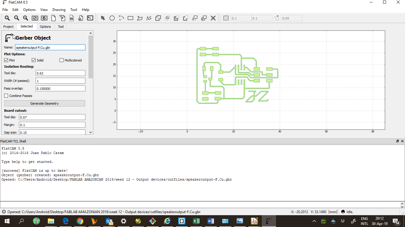Screen dimensions: 405x227
Task: Click the Delete object toolbar icon
Action: point(81,18)
